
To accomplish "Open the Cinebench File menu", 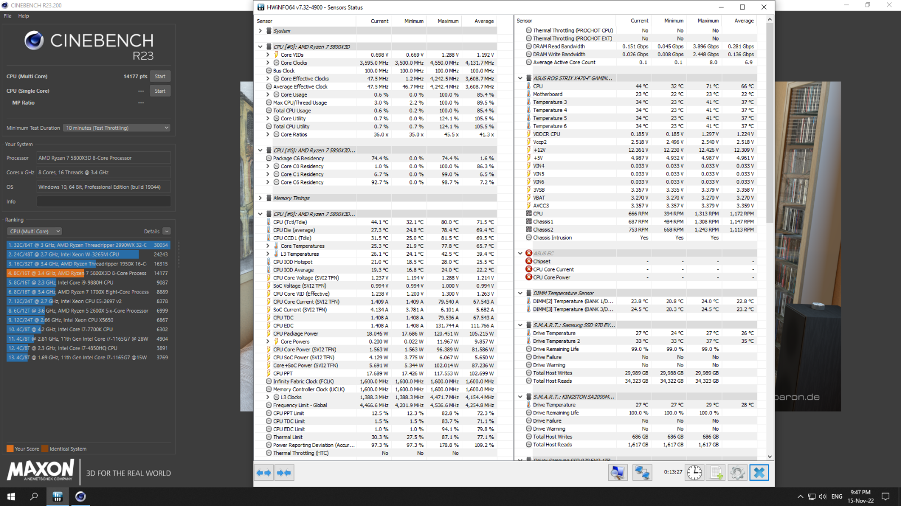I will (8, 16).
